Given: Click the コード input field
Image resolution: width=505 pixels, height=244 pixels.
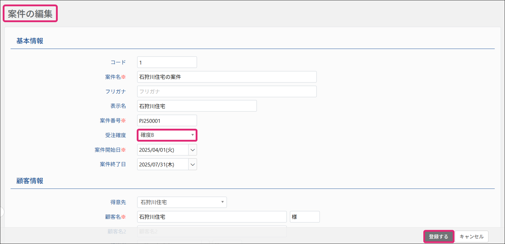Looking at the screenshot, I should pyautogui.click(x=167, y=62).
